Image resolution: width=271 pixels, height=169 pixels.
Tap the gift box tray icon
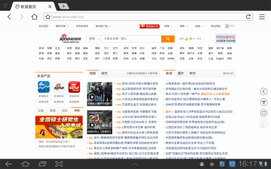pyautogui.click(x=212, y=164)
